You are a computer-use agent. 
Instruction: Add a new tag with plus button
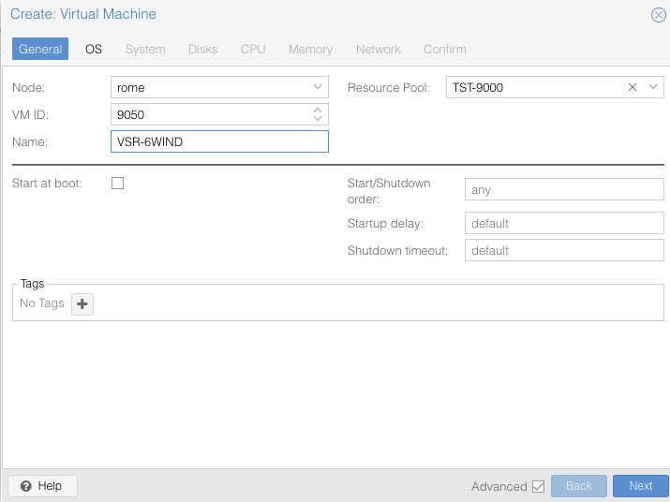(x=82, y=303)
